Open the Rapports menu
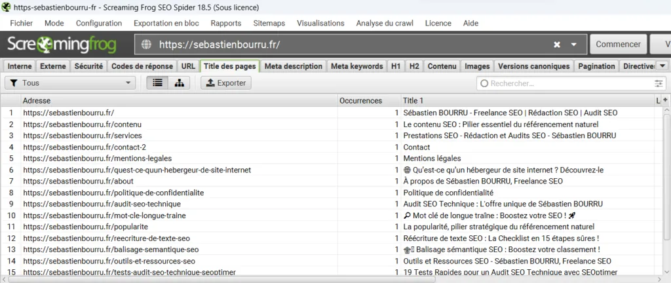 [x=226, y=23]
